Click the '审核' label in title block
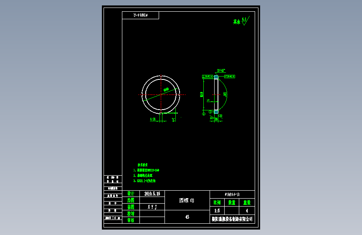Image resolution: width=362 pixels, height=235 pixels. [131, 220]
